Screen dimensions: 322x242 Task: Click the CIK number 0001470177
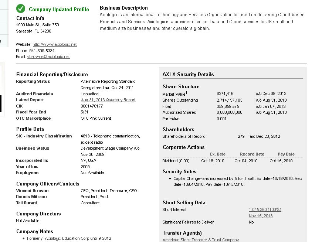click(x=92, y=106)
